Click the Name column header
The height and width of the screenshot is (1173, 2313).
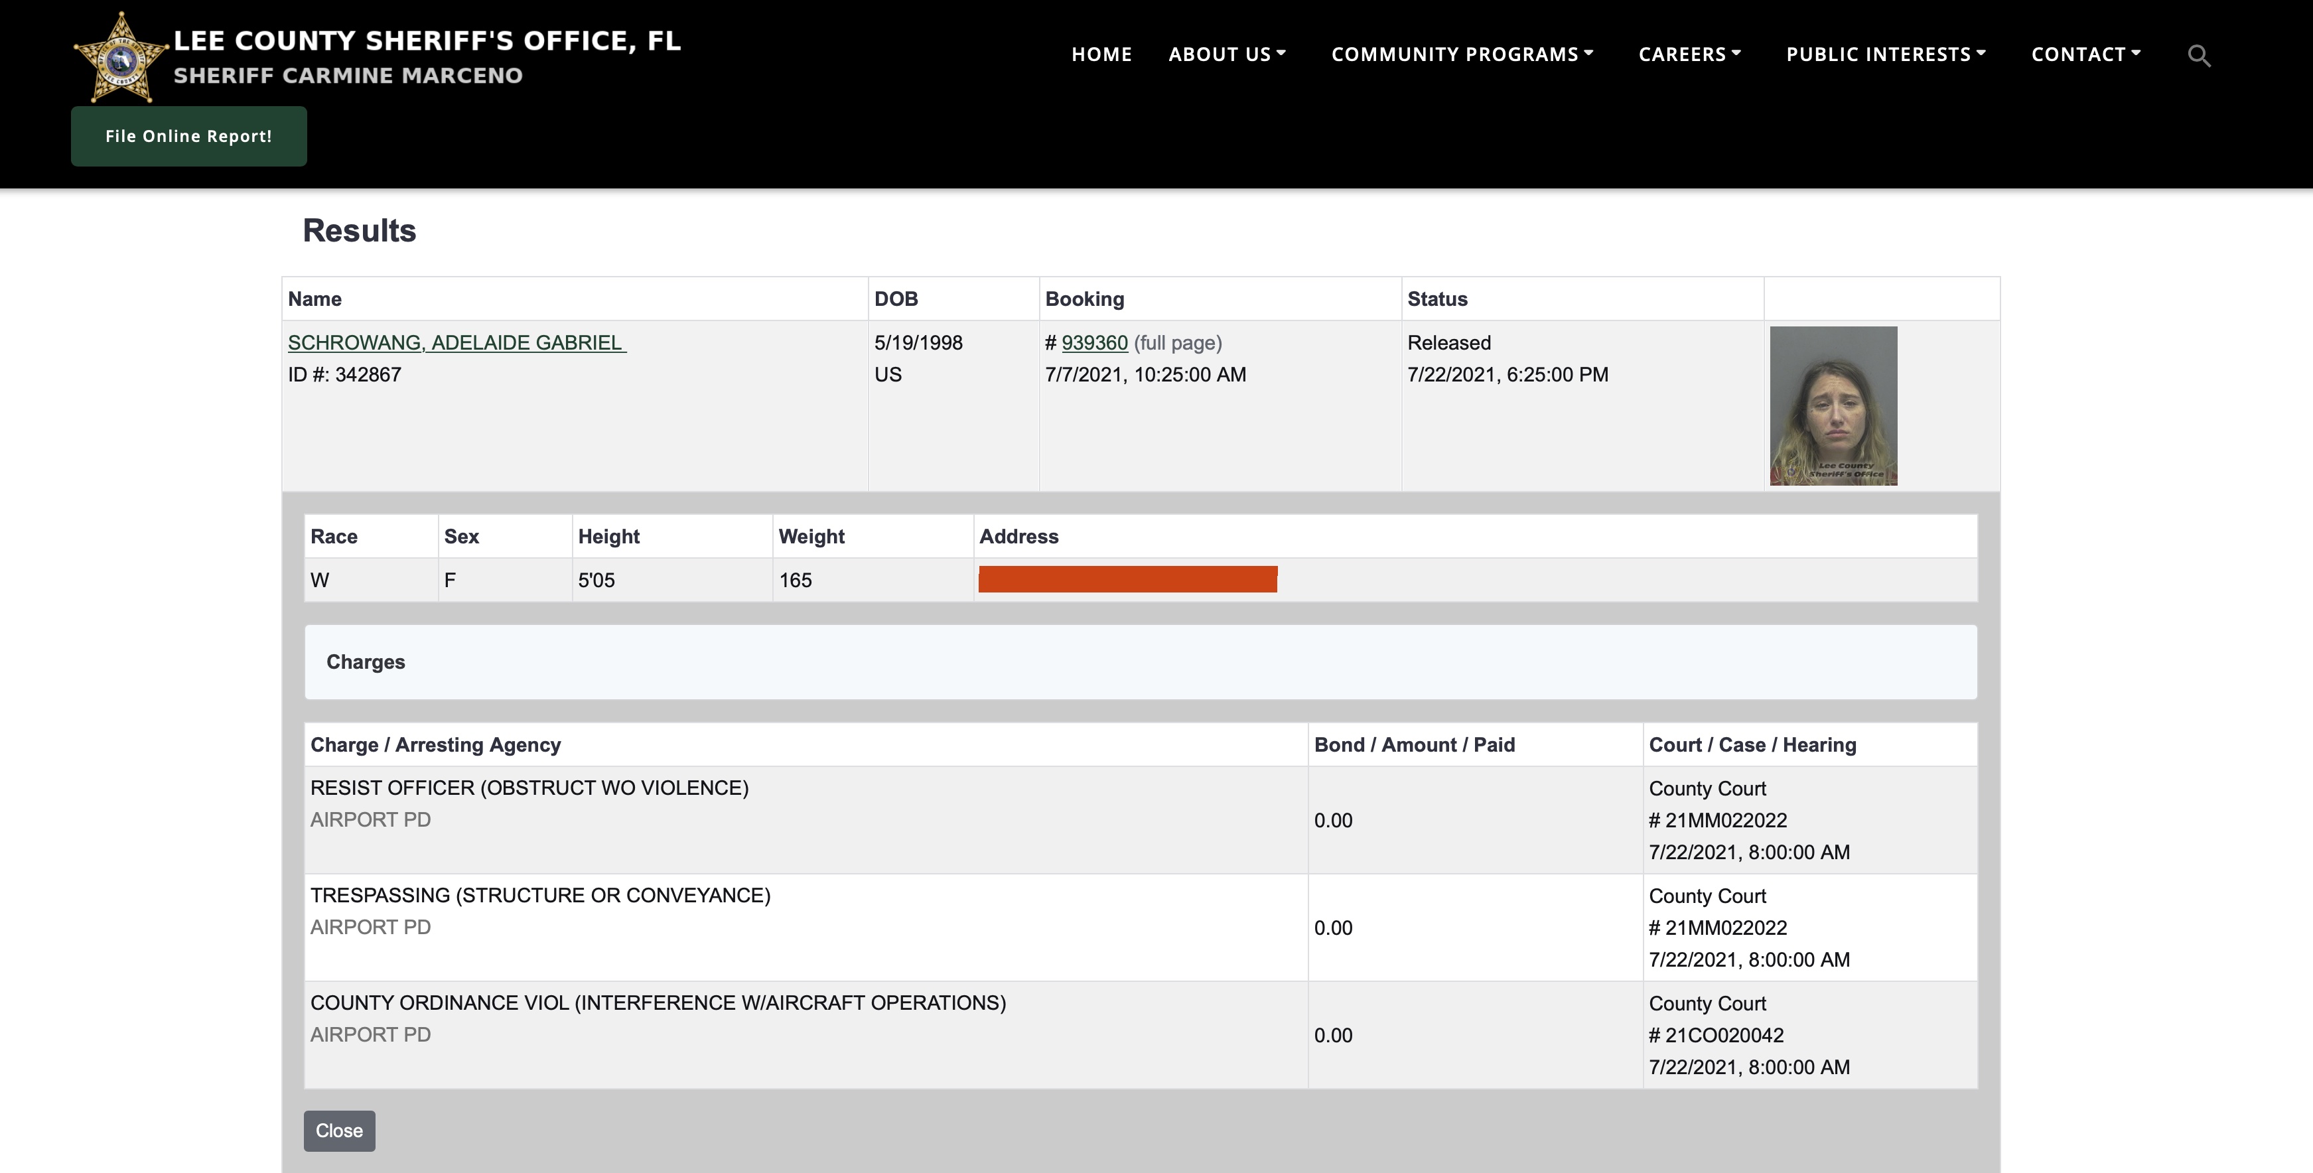[x=315, y=299]
